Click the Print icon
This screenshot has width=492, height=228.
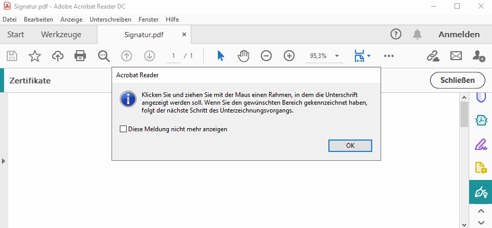(x=80, y=56)
